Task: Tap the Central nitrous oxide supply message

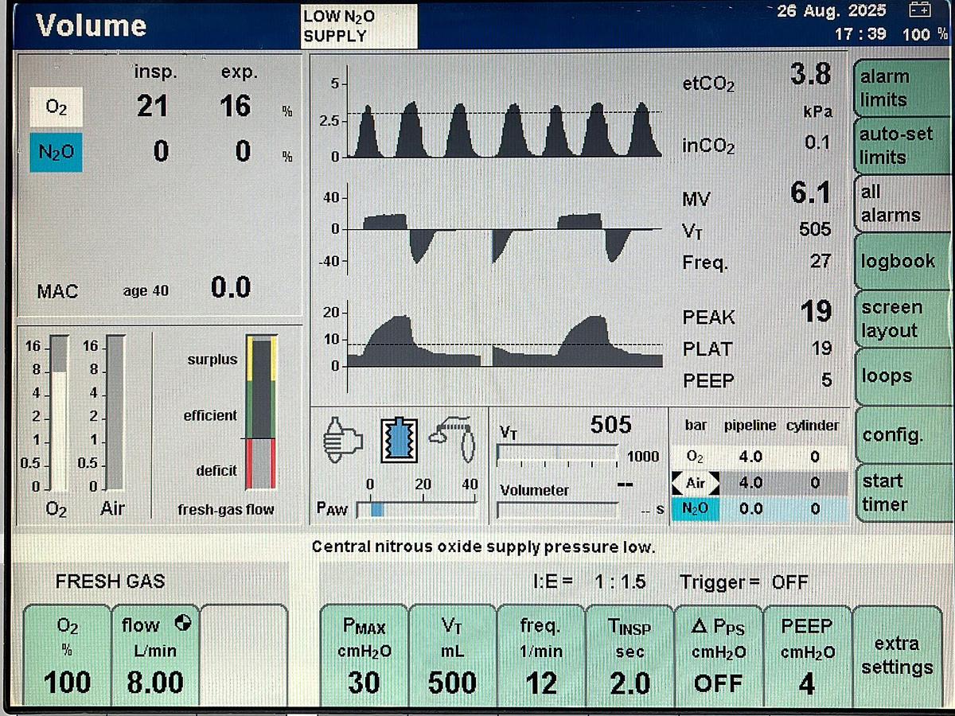Action: [483, 547]
